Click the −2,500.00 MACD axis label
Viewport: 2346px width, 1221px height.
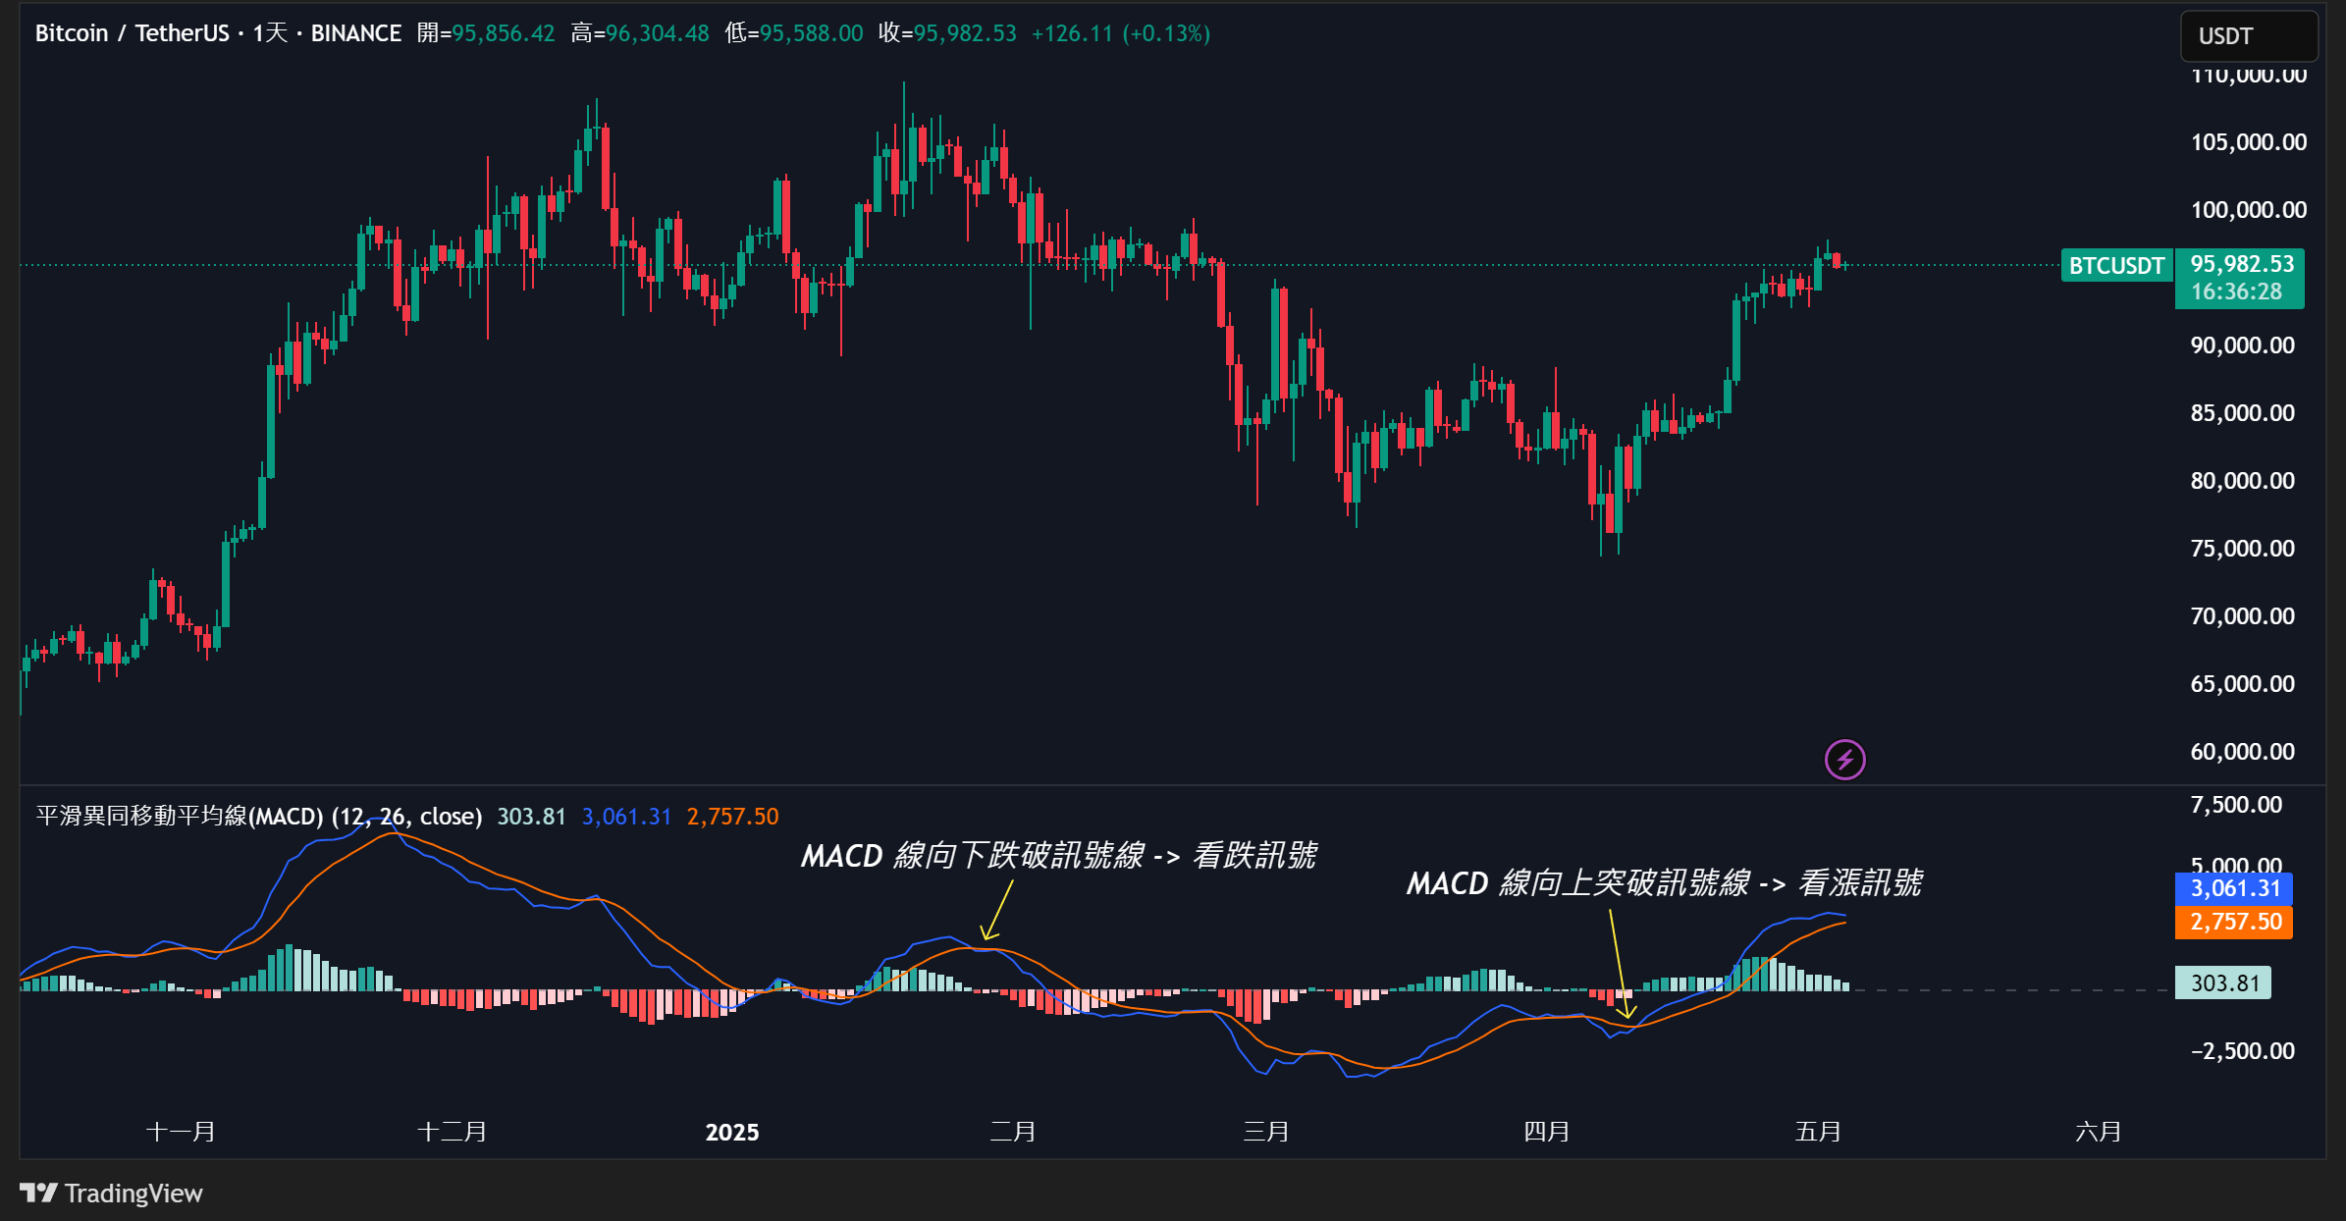(2243, 1051)
